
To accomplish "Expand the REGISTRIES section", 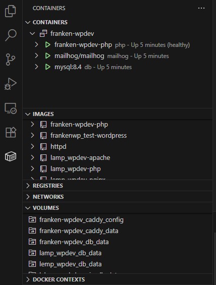I will tap(28, 186).
